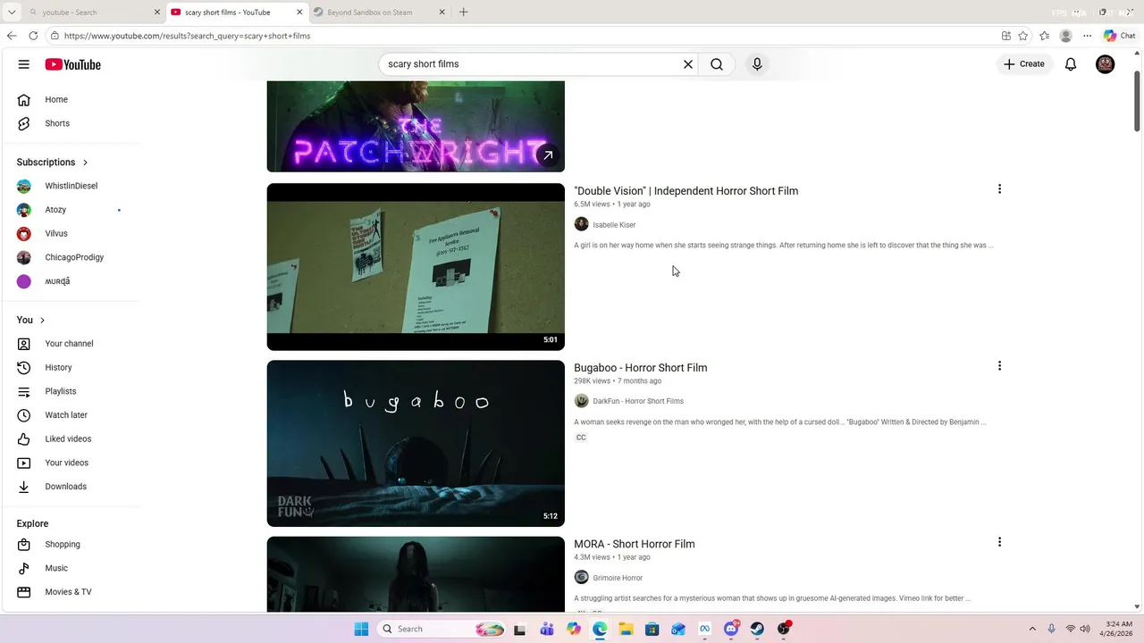This screenshot has height=643, width=1144.
Task: Open The Patchwright thumbnail
Action: [416, 126]
